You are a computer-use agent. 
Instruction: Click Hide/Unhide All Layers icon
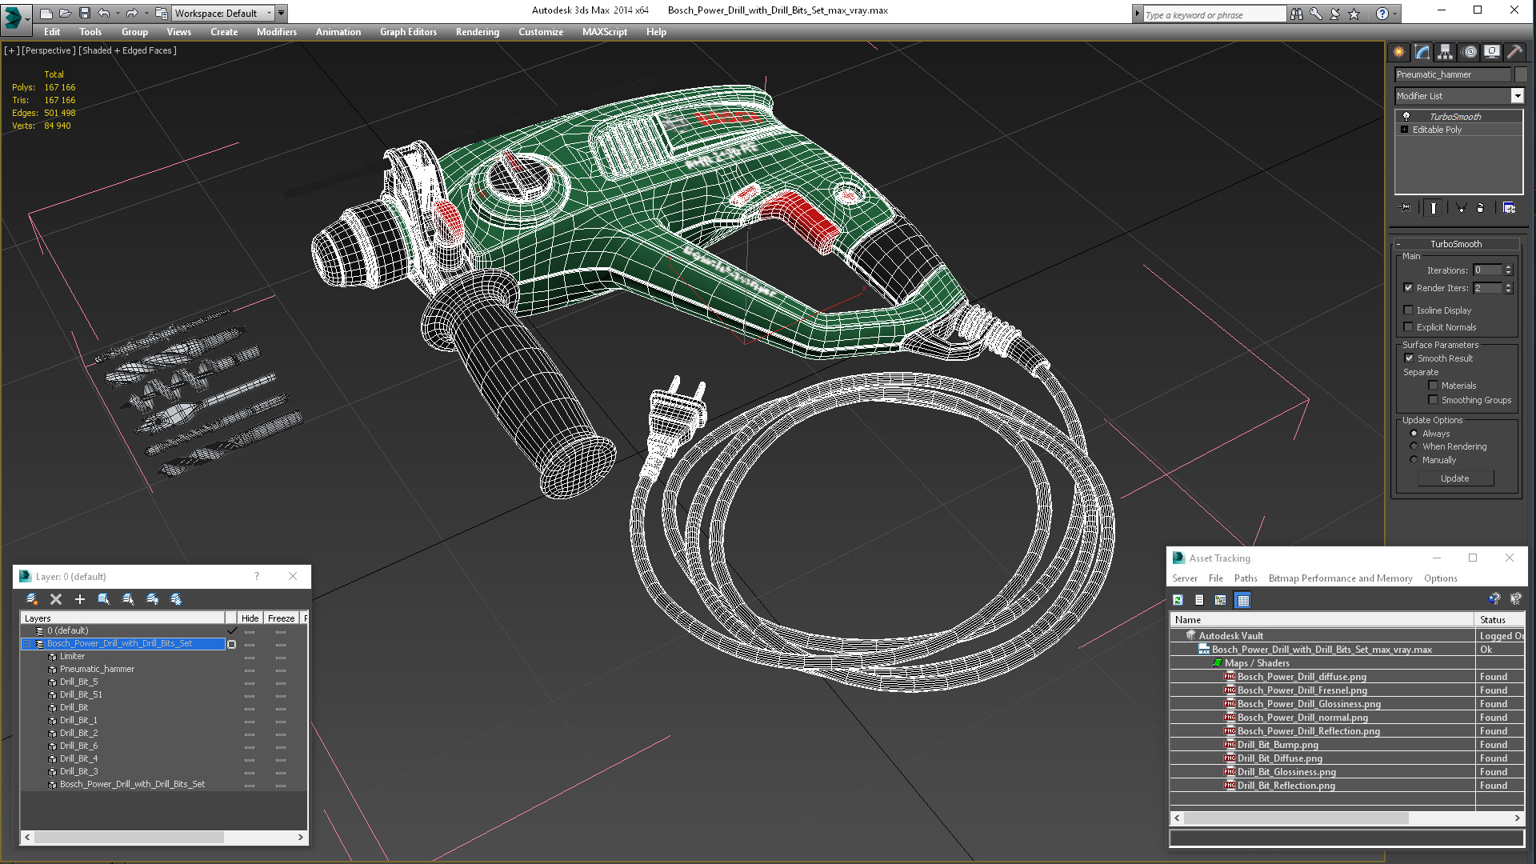[x=152, y=599]
